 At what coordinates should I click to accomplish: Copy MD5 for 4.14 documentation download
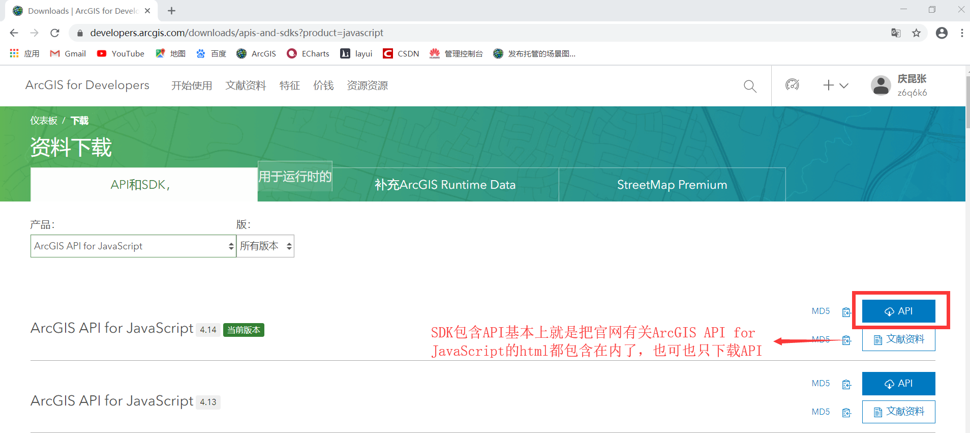pyautogui.click(x=846, y=340)
